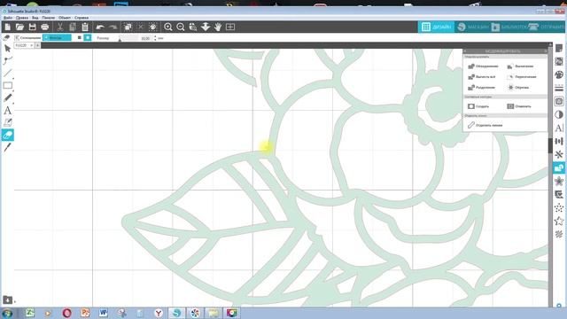The image size is (567, 319).
Task: Select the Draw a Note tool
Action: 8,122
